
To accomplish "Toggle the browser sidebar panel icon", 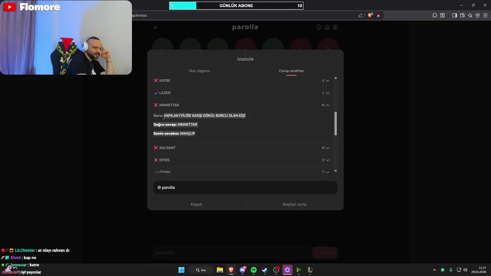I will [455, 15].
